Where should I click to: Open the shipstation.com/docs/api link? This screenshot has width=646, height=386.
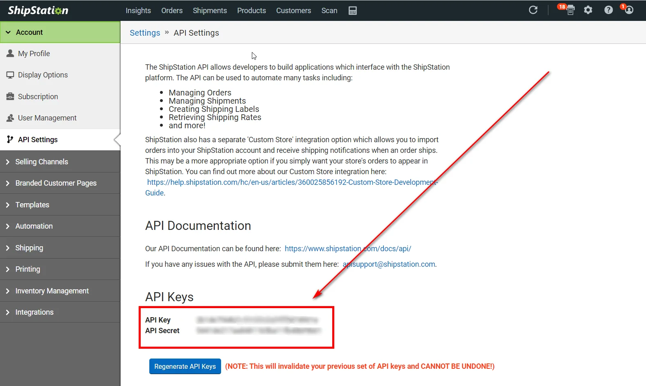coord(348,249)
